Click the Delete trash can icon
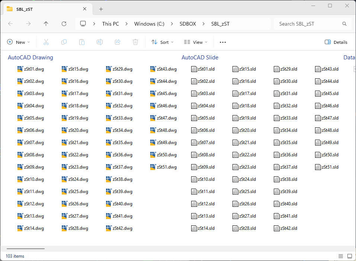The height and width of the screenshot is (261, 356). pos(135,42)
